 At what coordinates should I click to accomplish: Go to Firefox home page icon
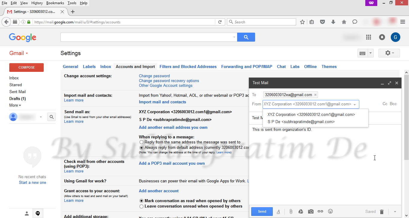tap(344, 22)
